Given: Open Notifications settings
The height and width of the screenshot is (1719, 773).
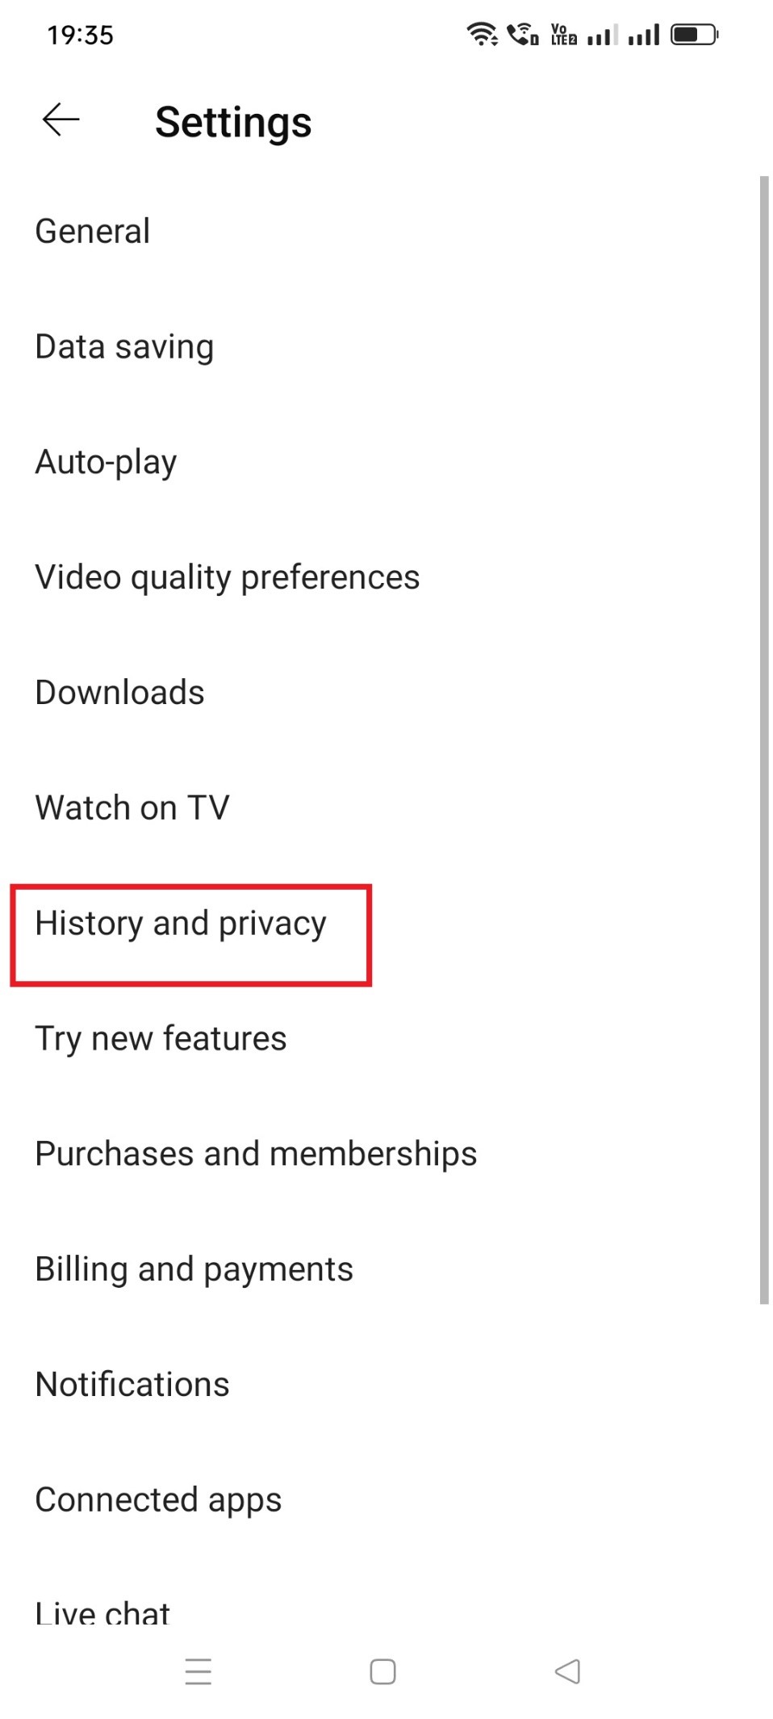Looking at the screenshot, I should click(x=132, y=1385).
